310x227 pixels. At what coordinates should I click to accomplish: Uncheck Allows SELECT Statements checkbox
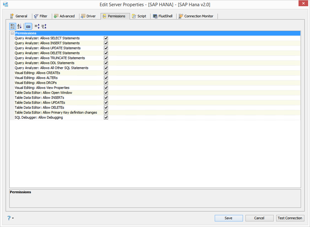coord(106,38)
